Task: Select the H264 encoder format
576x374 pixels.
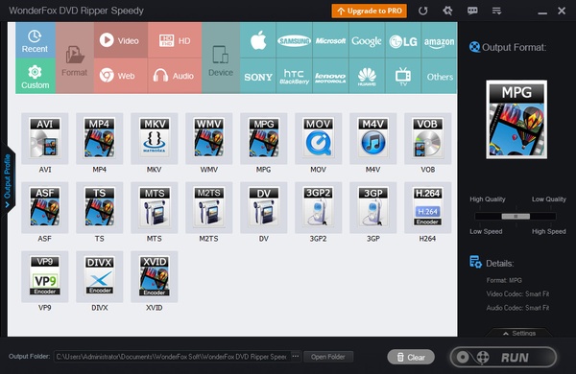Action: click(x=427, y=207)
